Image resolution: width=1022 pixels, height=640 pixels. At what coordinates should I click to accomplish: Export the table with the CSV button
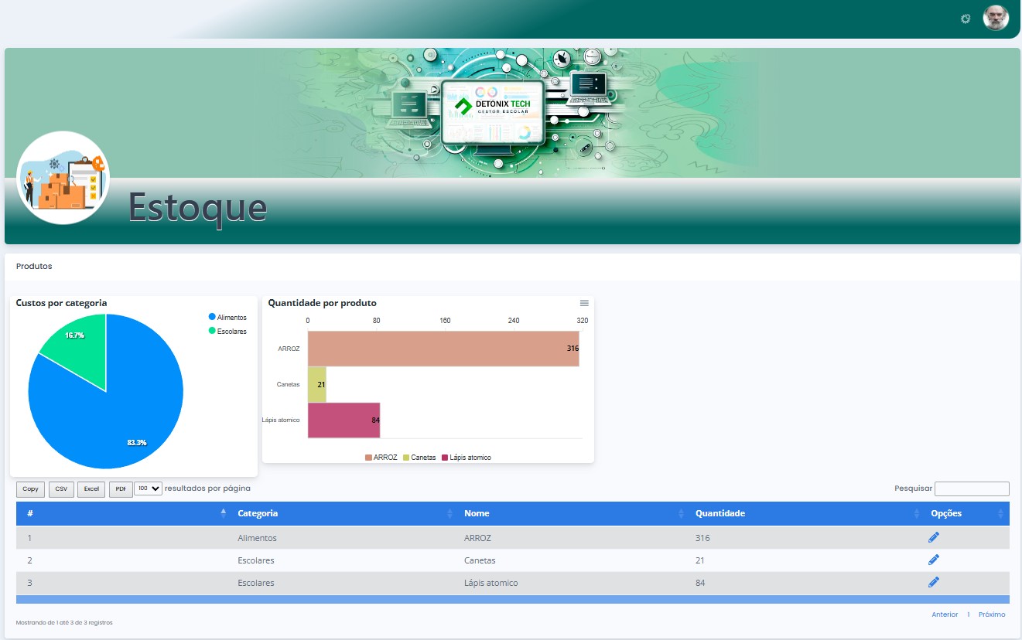[62, 489]
